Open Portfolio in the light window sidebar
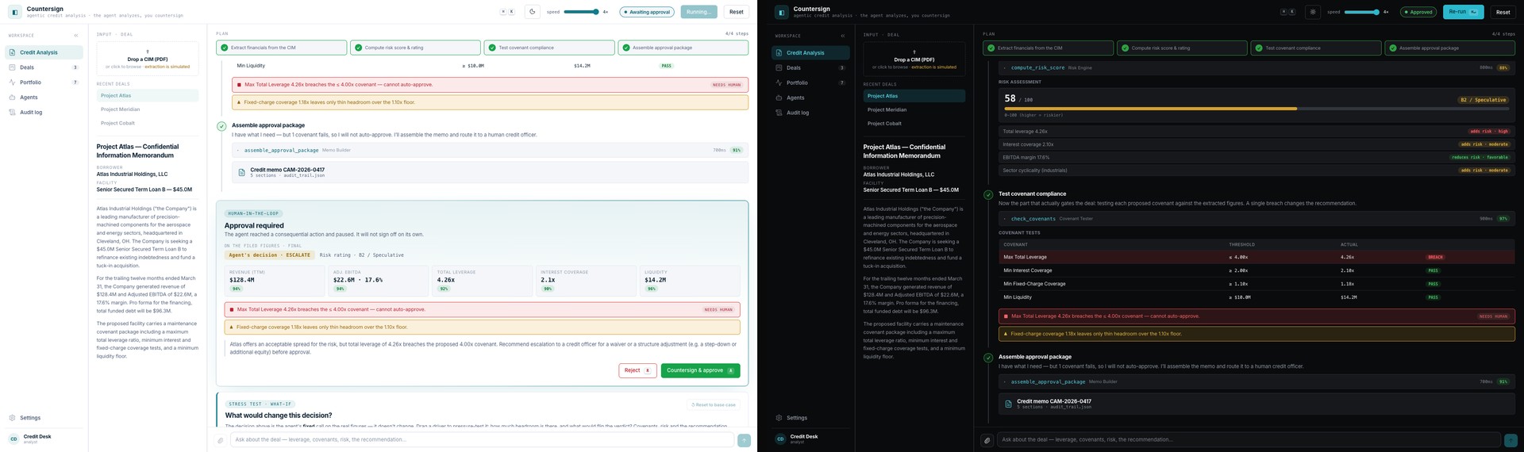Image resolution: width=1524 pixels, height=452 pixels. [x=44, y=82]
